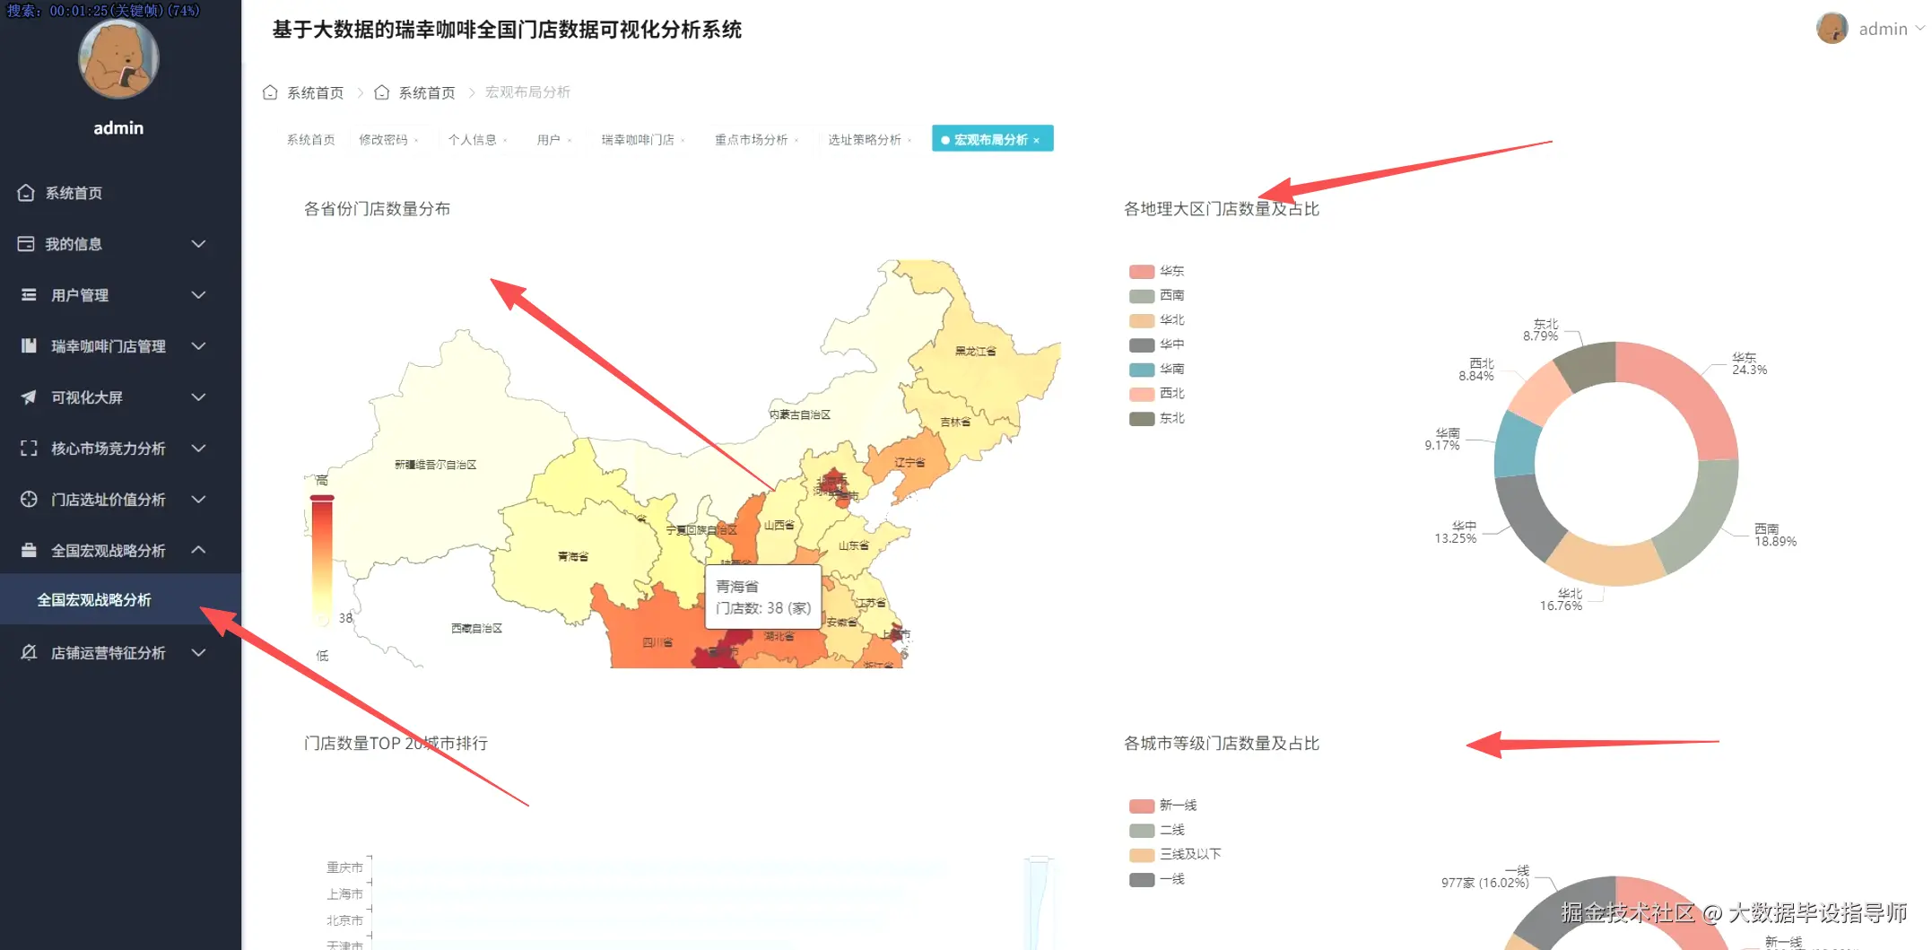Toggle 东北 in the region legend
This screenshot has width=1932, height=950.
[x=1157, y=418]
